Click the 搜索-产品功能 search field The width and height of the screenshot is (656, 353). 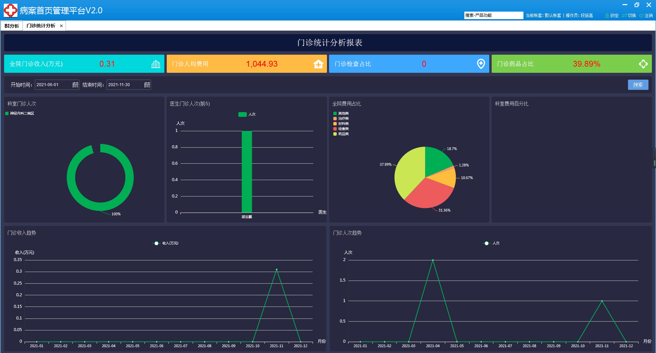pyautogui.click(x=493, y=15)
